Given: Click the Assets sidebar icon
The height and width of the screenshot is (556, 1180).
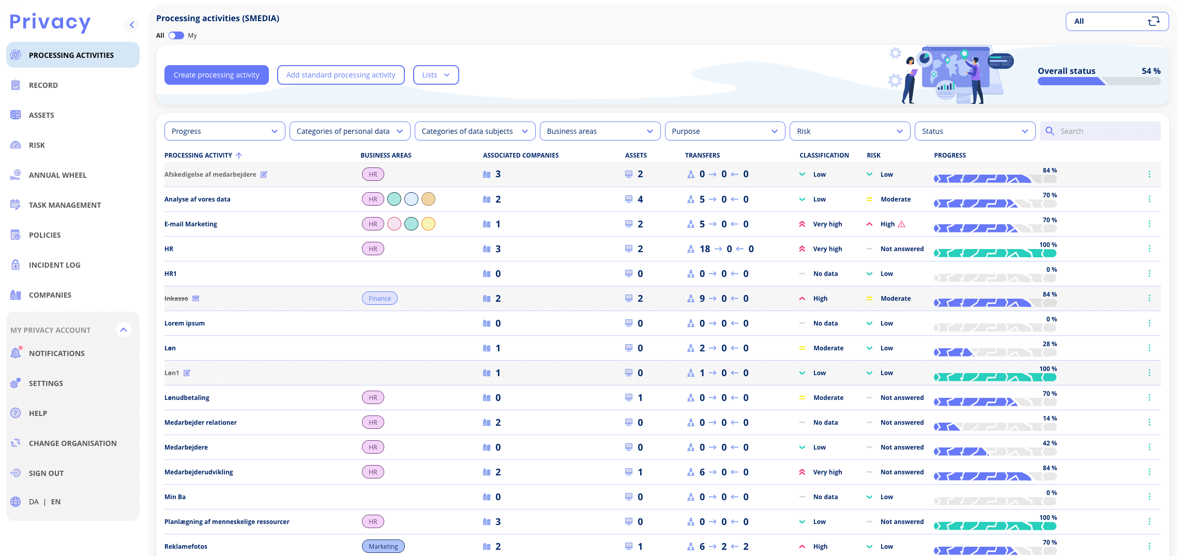Looking at the screenshot, I should tap(16, 115).
